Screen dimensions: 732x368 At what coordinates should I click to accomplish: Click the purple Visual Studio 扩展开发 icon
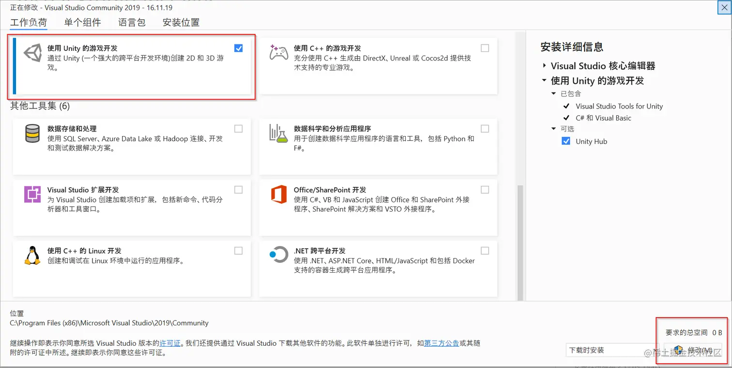[x=32, y=194]
